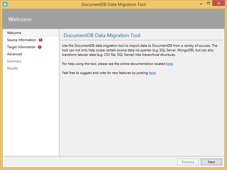Select the Results step in the sidebar
Image resolution: width=227 pixels, height=170 pixels.
[x=12, y=68]
